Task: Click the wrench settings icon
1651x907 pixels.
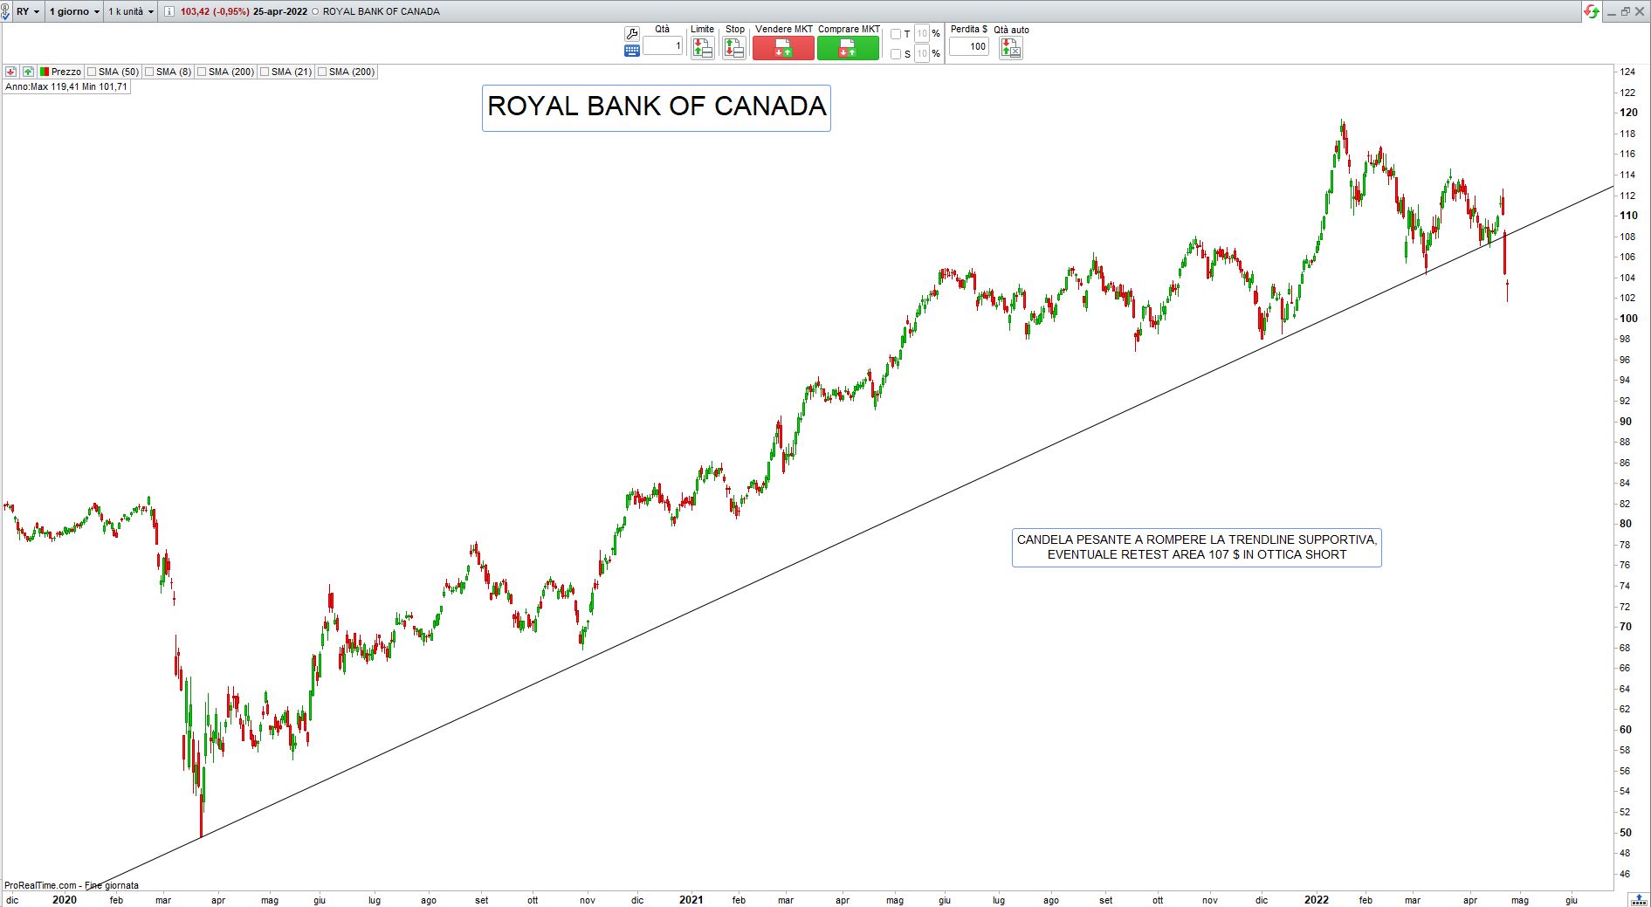Action: 632,34
